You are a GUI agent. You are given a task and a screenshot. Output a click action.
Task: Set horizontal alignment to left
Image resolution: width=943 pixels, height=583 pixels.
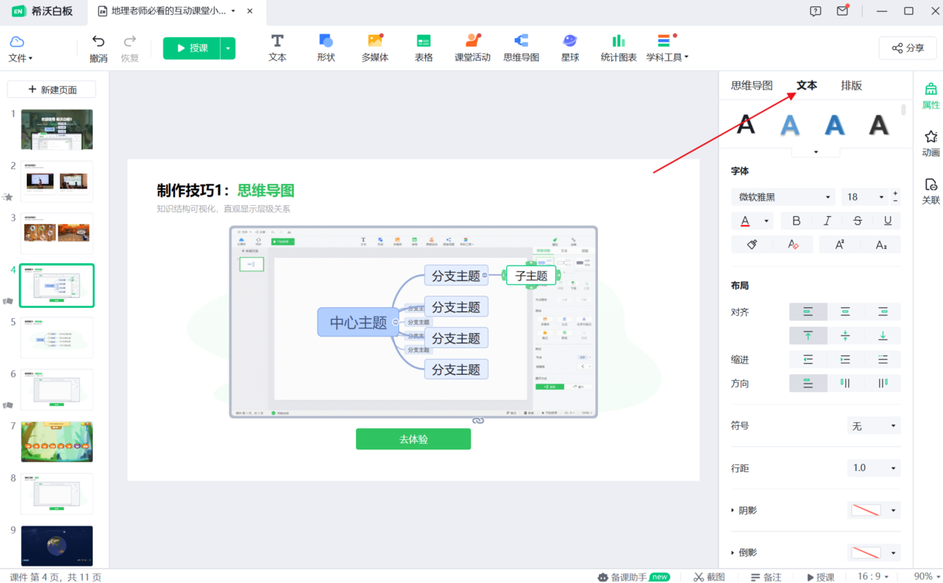pos(808,312)
